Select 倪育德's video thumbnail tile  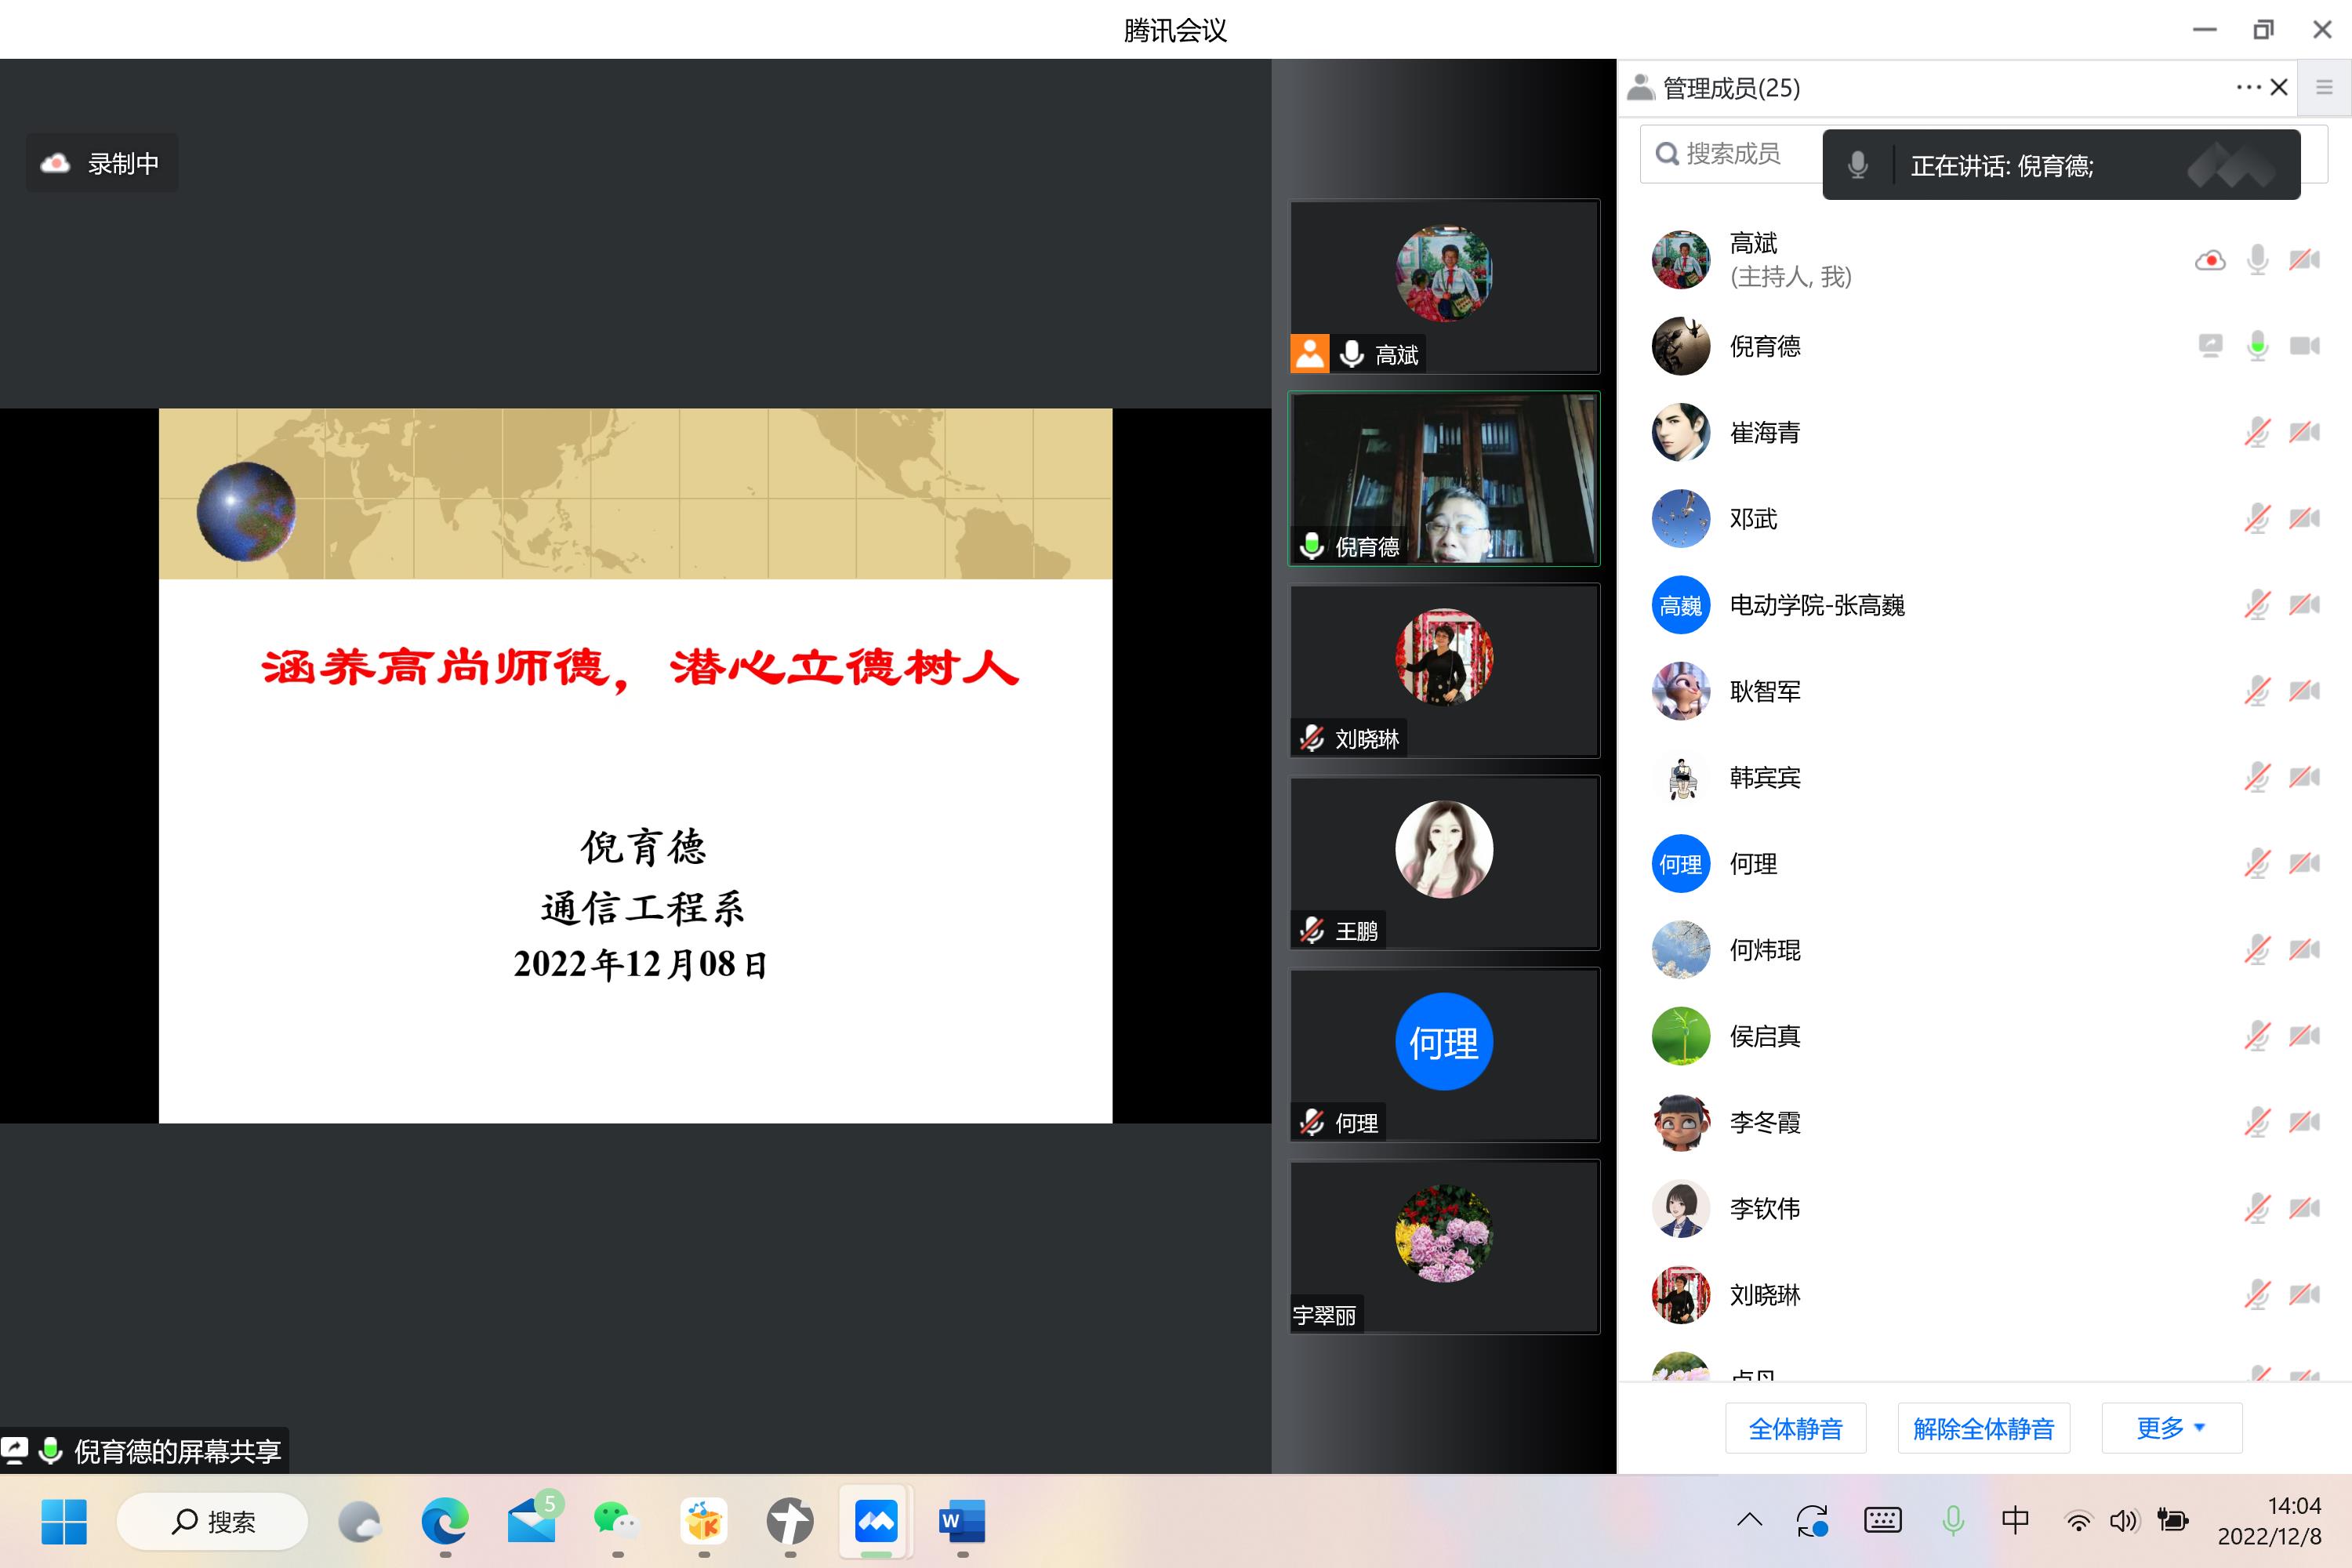[x=1444, y=478]
